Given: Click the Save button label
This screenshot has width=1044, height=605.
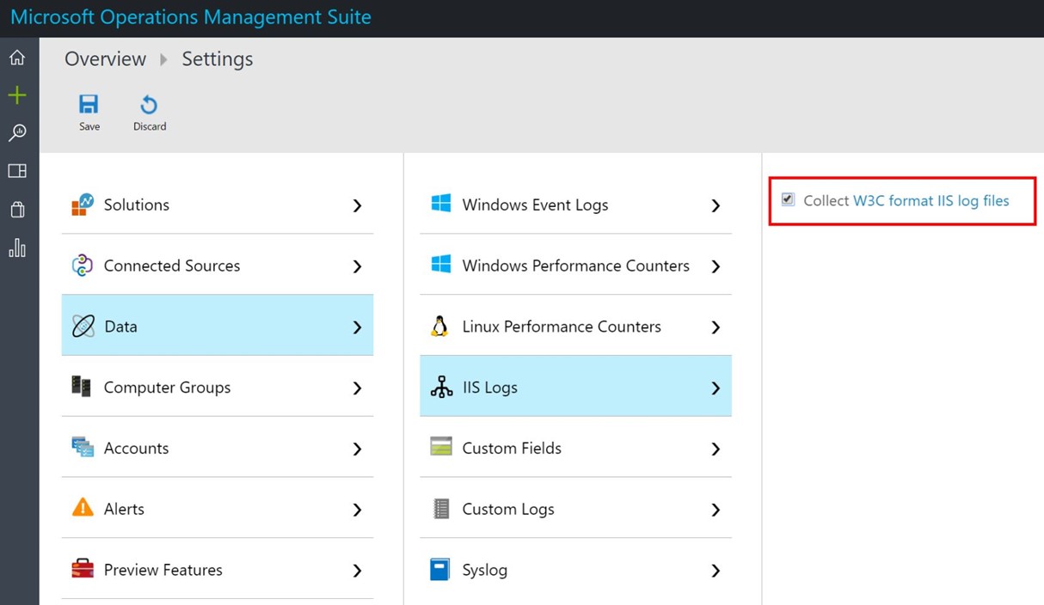Looking at the screenshot, I should pos(89,126).
